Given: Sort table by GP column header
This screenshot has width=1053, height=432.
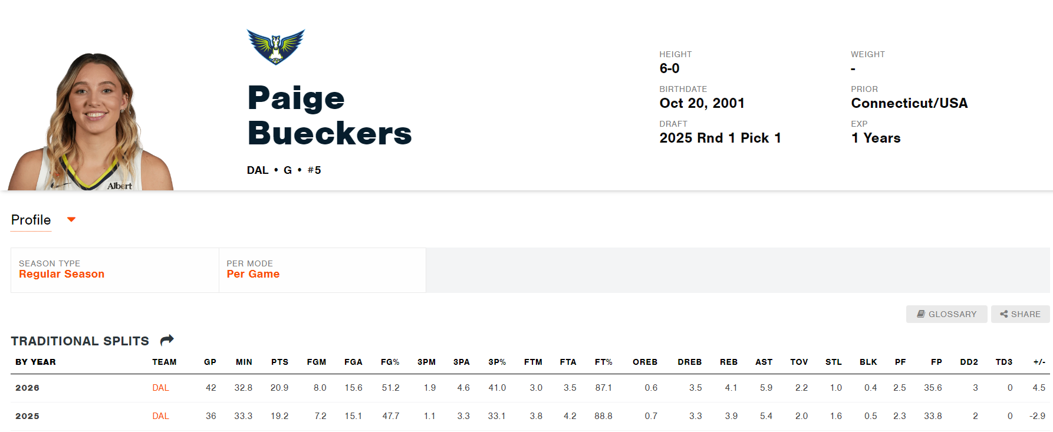Looking at the screenshot, I should 210,362.
